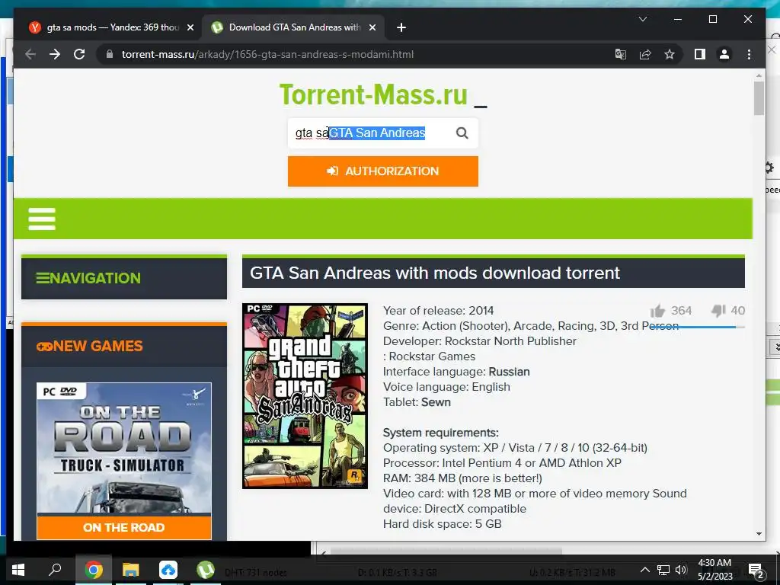Switch to the Yandex gta sa mods tab
The width and height of the screenshot is (780, 585).
coord(110,27)
